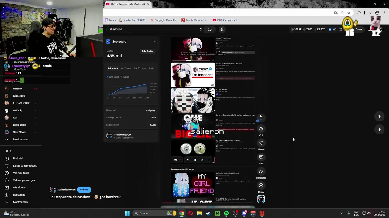This screenshot has height=218, width=389.
Task: Mute the tab via its speaker icon
Action: [143, 4]
